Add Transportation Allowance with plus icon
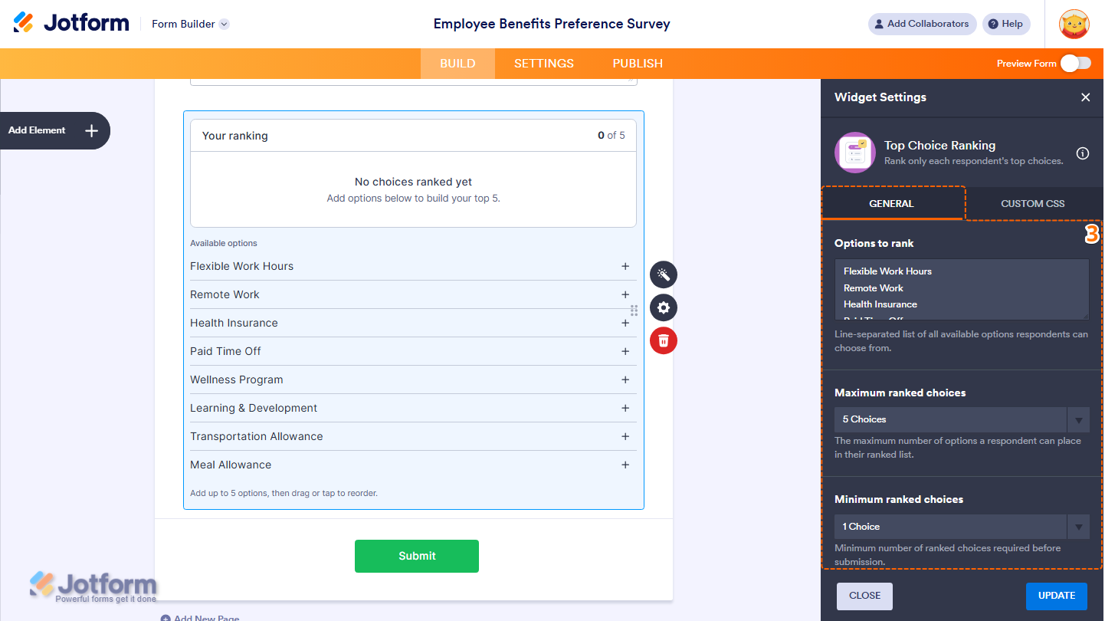This screenshot has height=621, width=1105. [625, 436]
